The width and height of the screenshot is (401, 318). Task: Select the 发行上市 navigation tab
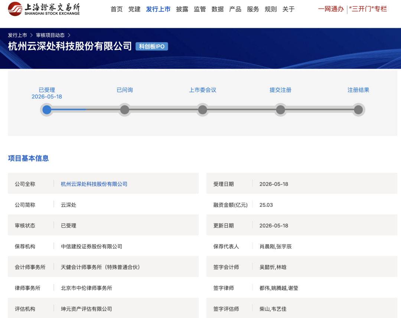(158, 9)
